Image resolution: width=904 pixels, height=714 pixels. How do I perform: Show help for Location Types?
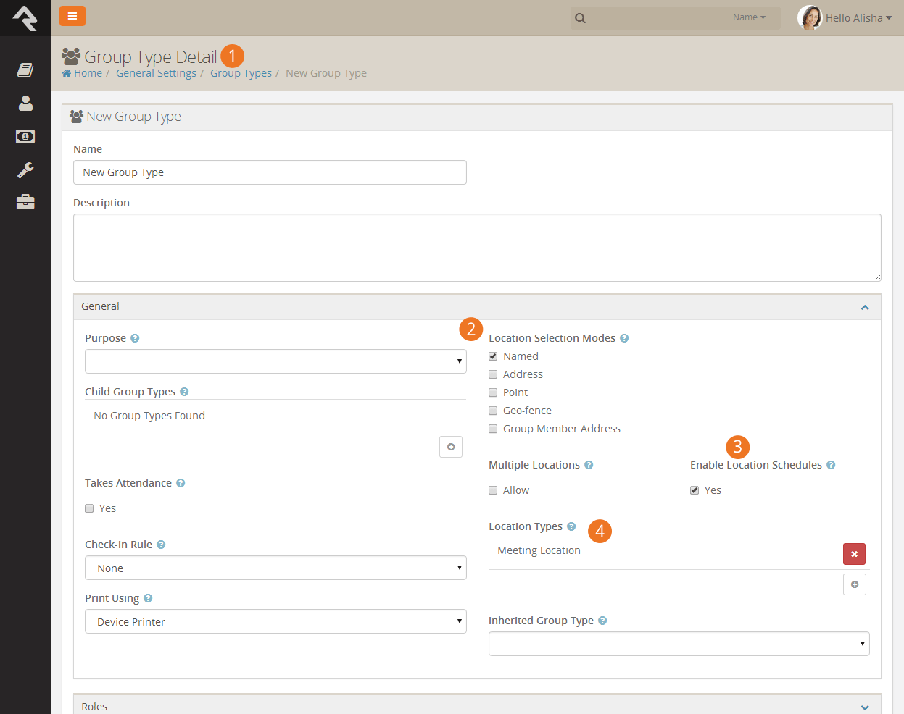571,526
